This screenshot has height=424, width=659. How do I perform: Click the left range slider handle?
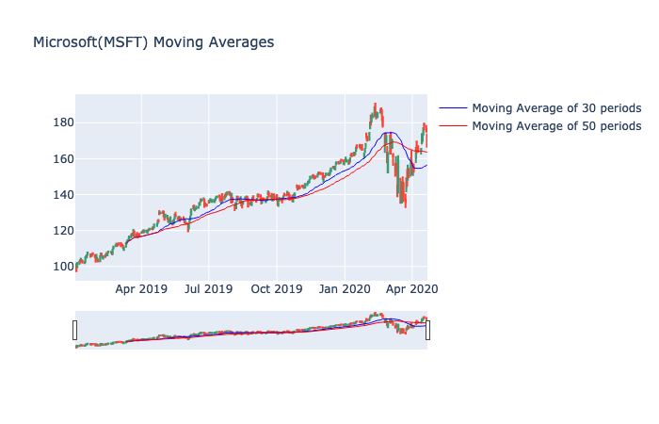[x=74, y=330]
